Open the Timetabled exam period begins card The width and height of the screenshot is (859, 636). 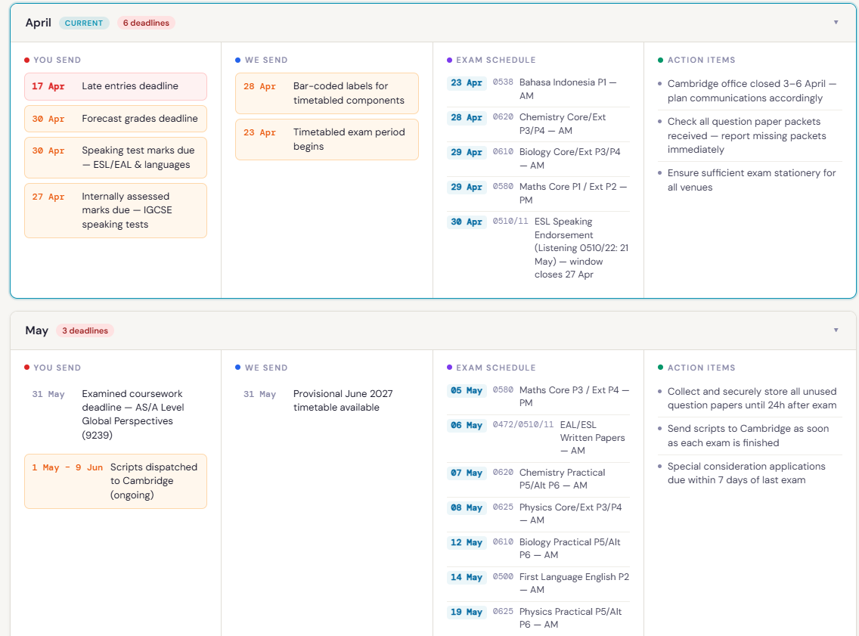pyautogui.click(x=327, y=140)
